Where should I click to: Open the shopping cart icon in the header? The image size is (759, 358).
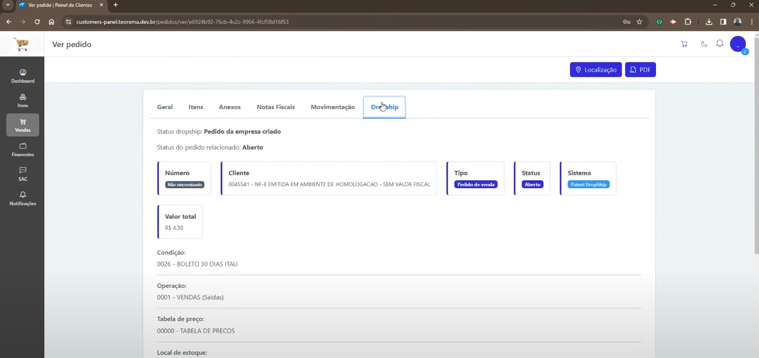[x=685, y=44]
